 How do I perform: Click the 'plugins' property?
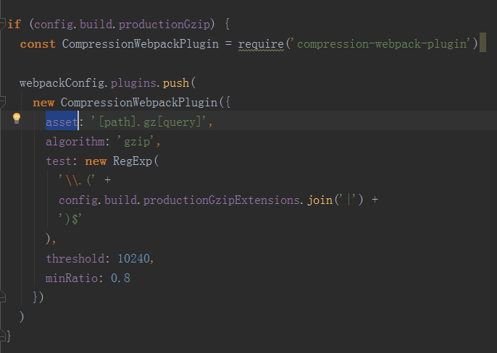pyautogui.click(x=133, y=83)
